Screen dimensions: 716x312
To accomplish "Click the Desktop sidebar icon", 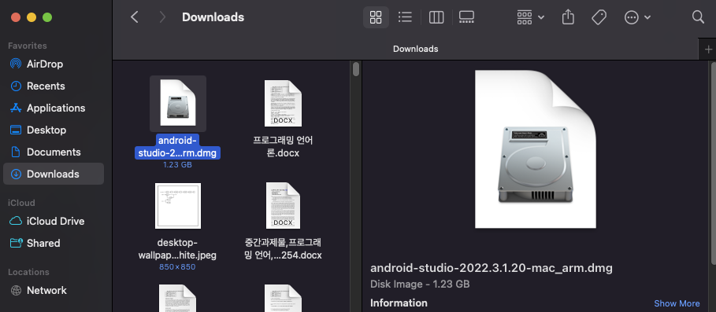I will point(16,130).
